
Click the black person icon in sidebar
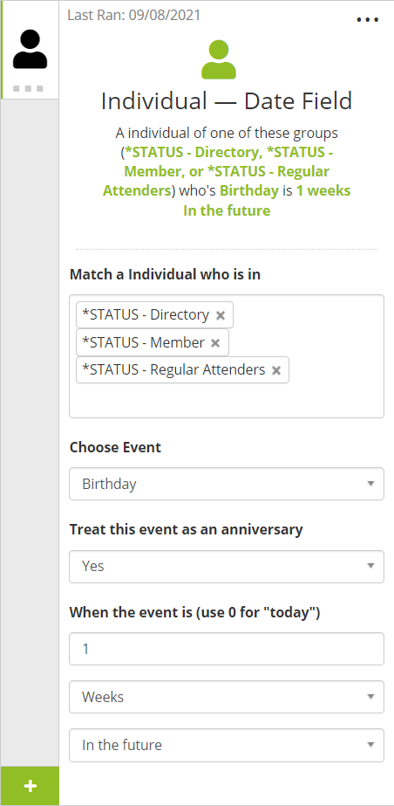click(30, 50)
